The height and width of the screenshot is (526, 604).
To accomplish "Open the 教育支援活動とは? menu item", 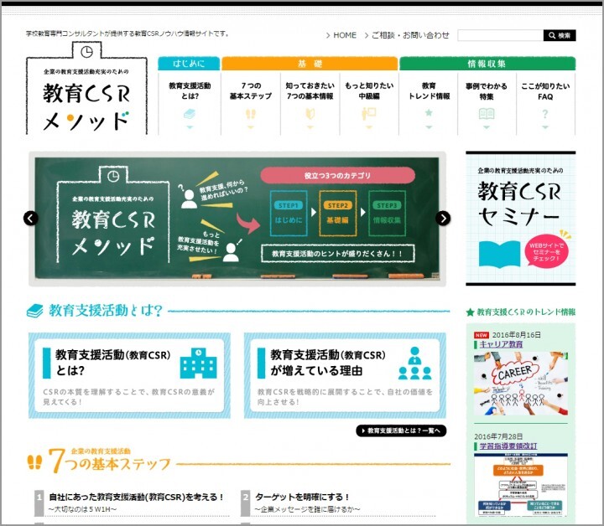I will (x=190, y=104).
